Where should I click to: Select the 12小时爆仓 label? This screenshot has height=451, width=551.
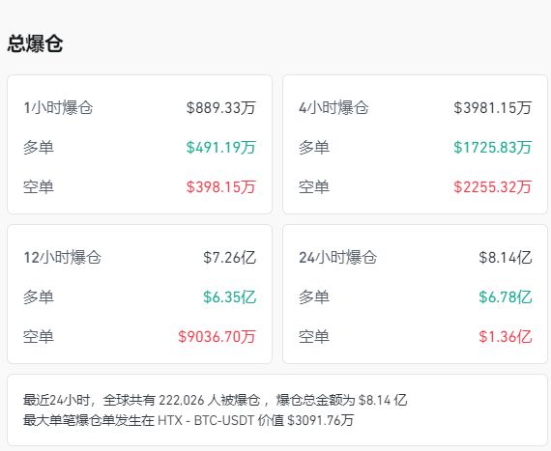click(x=63, y=257)
